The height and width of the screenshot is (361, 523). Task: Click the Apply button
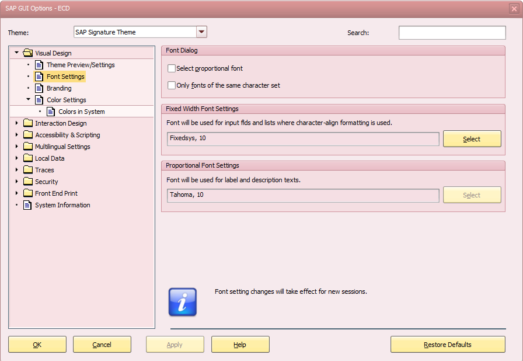point(175,344)
